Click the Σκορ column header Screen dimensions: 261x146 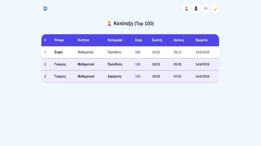coord(138,40)
